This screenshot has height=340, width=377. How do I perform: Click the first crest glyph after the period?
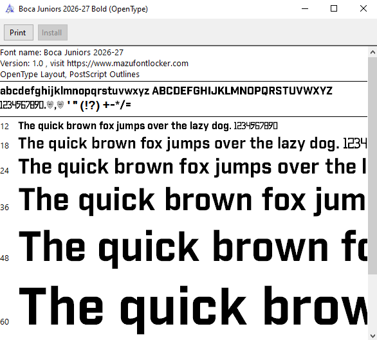(x=50, y=105)
